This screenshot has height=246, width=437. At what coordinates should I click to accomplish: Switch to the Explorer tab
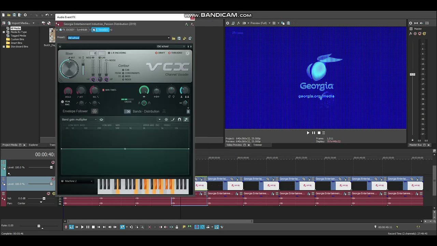coord(33,145)
